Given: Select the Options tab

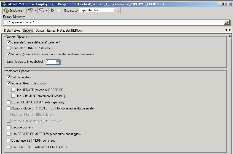Looking at the screenshot, I should pos(28,30).
